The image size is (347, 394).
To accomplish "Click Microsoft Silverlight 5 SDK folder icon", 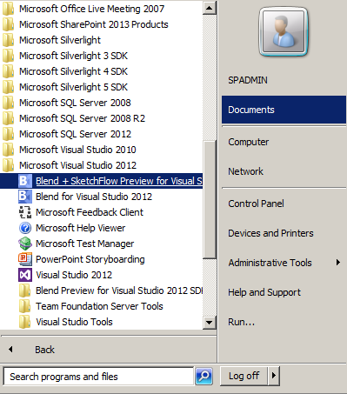I will coord(8,87).
